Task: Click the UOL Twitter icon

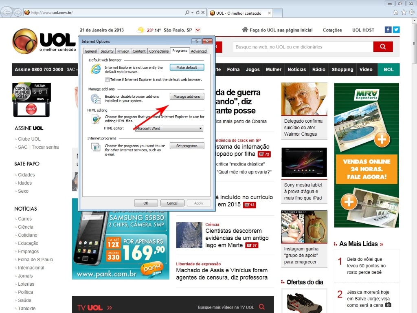Action: tap(396, 30)
